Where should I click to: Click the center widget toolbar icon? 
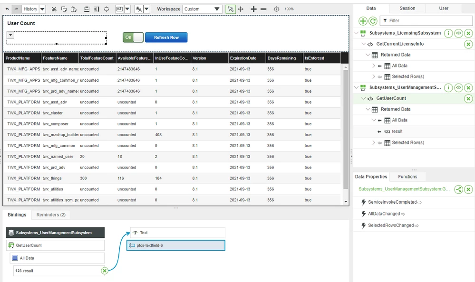[x=107, y=9]
